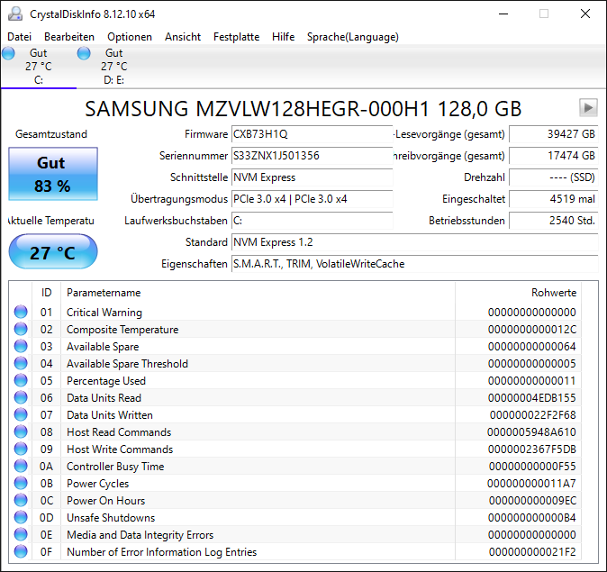This screenshot has width=607, height=572.
Task: Click status orb for Data Units Read row
Action: pyautogui.click(x=21, y=397)
